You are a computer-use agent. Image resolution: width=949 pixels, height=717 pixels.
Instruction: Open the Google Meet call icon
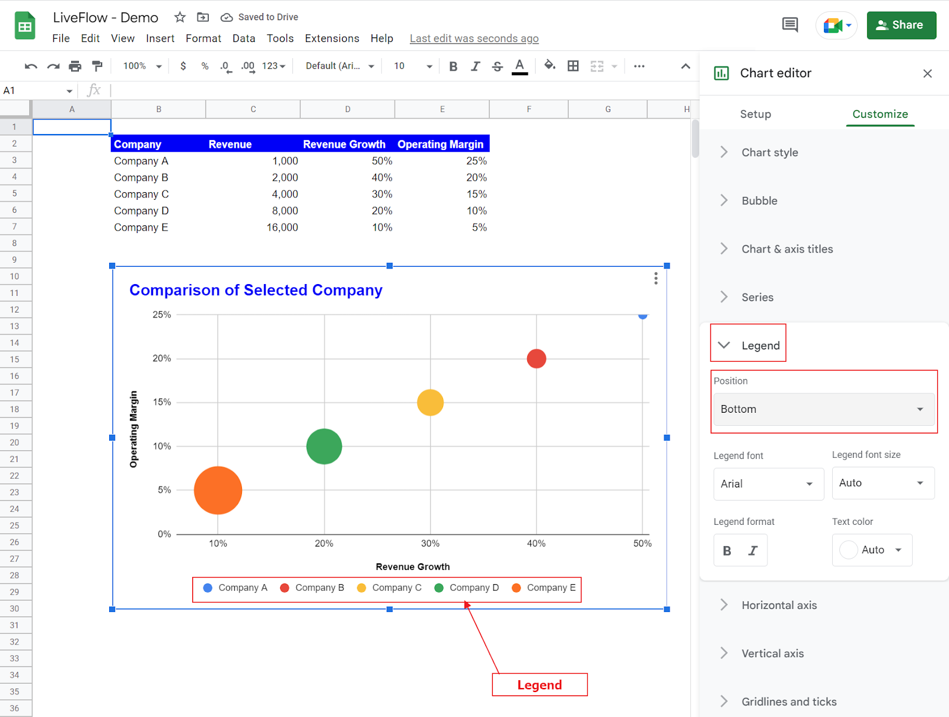tap(836, 26)
